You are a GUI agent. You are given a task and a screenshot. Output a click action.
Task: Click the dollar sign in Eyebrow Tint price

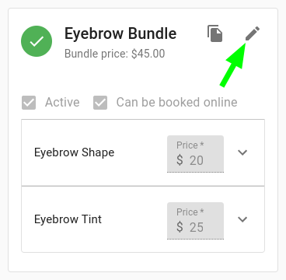[180, 227]
